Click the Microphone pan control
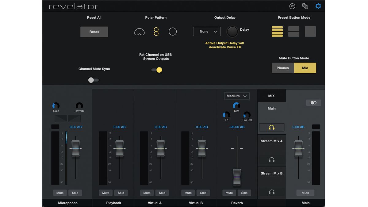The image size is (368, 207). [x=67, y=118]
